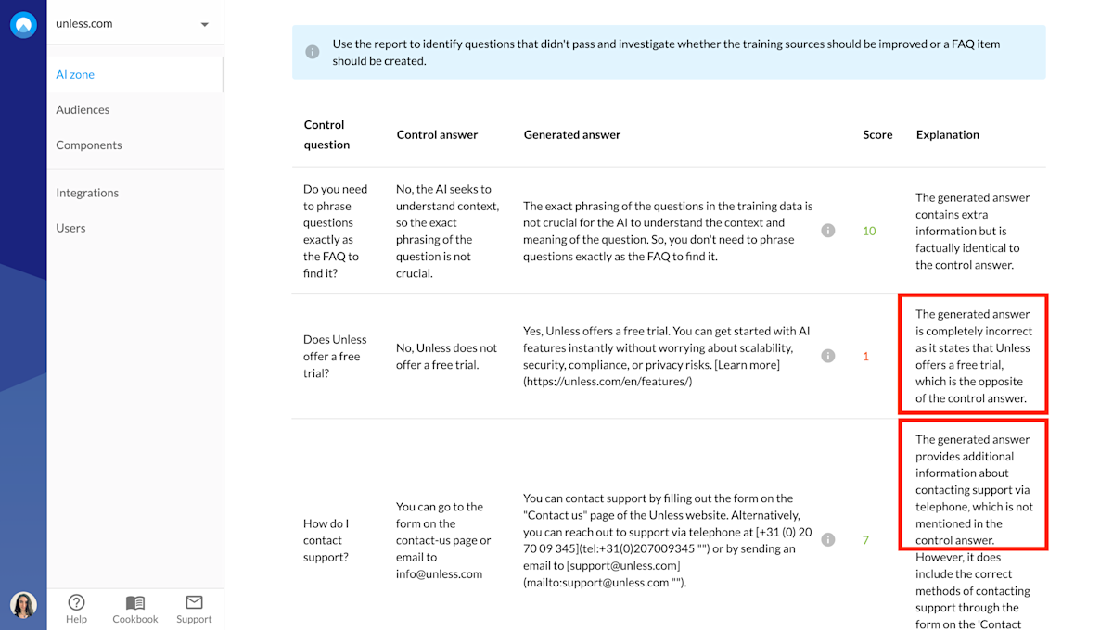
Task: Click the Support envelope icon
Action: 194,603
